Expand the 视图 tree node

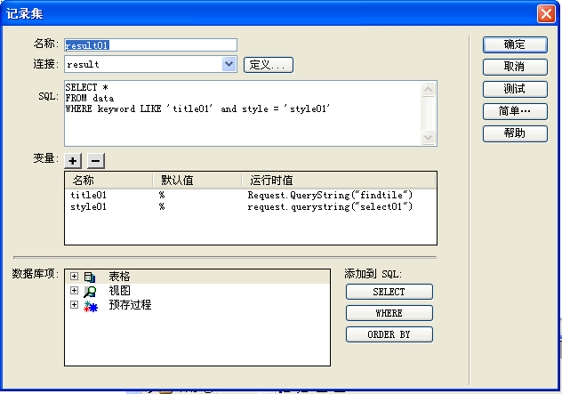(74, 291)
